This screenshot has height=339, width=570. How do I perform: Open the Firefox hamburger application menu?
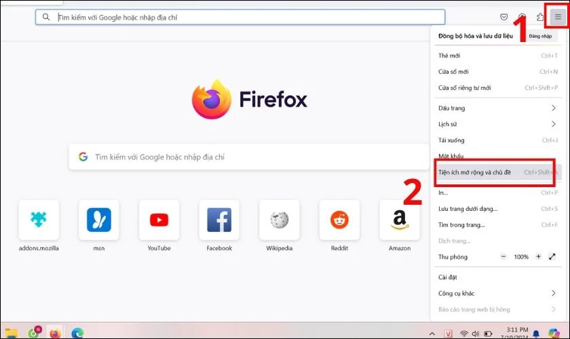pyautogui.click(x=558, y=17)
